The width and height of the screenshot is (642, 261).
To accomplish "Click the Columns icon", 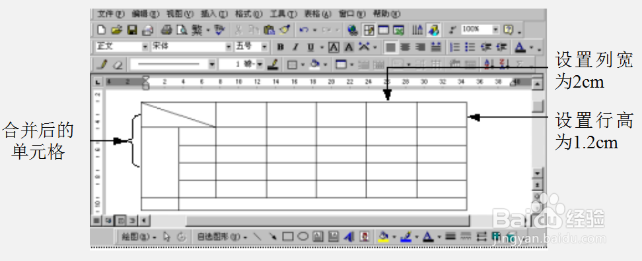I will tap(417, 30).
